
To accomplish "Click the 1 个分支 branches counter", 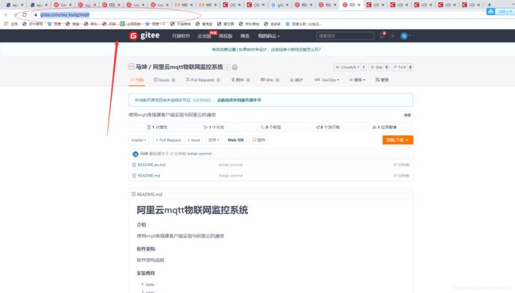I will [214, 127].
